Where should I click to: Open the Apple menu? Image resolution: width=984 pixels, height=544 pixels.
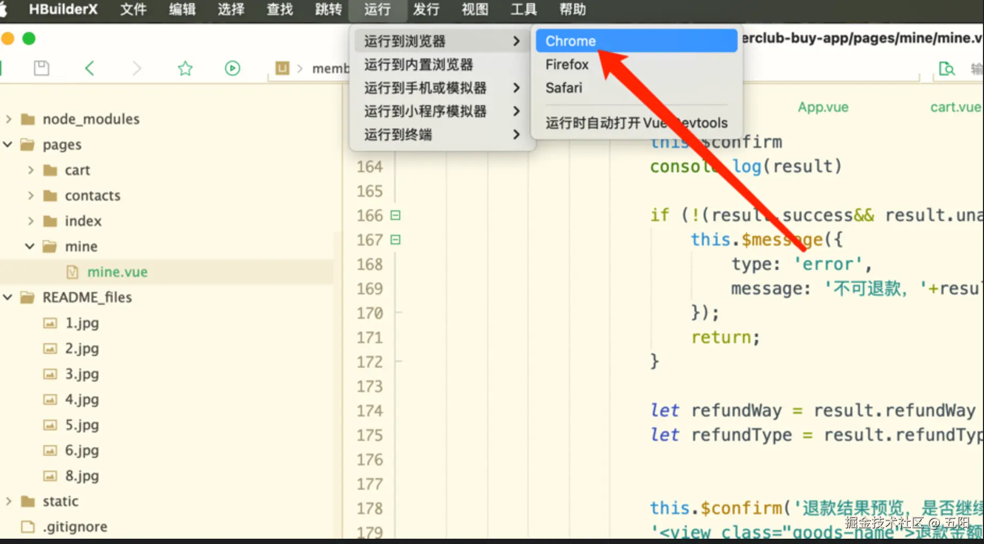3,10
